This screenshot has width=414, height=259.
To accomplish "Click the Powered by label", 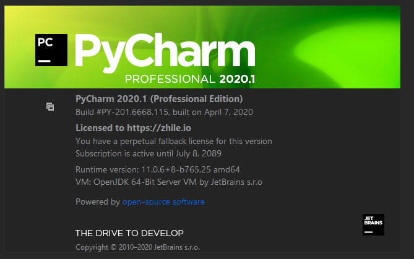I will (x=97, y=202).
